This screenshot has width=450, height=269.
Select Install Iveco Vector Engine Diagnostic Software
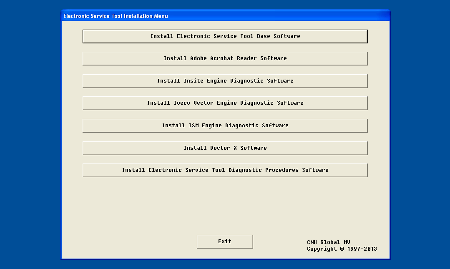pos(225,103)
